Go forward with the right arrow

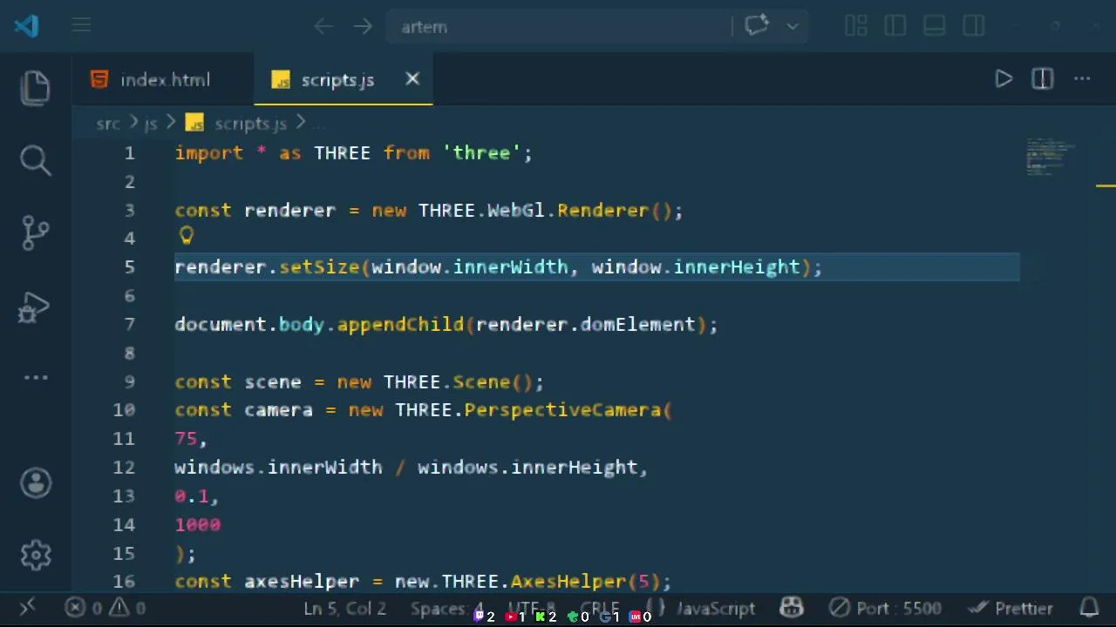[363, 27]
